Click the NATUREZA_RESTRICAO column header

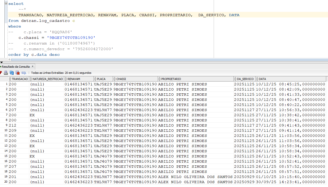click(48, 79)
